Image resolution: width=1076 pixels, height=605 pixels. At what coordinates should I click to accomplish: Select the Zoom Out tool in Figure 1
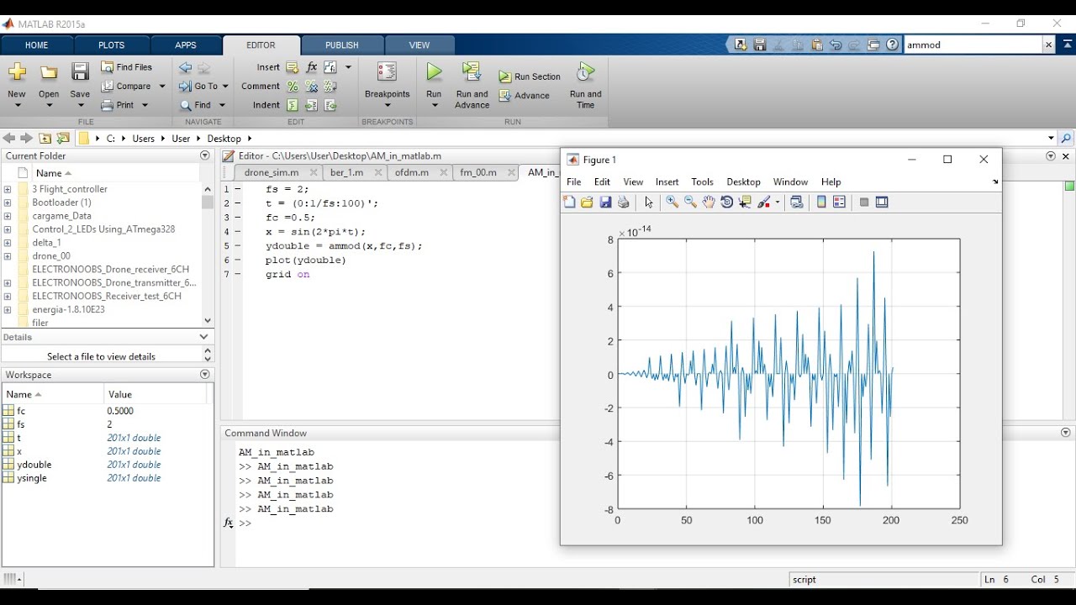pos(690,202)
